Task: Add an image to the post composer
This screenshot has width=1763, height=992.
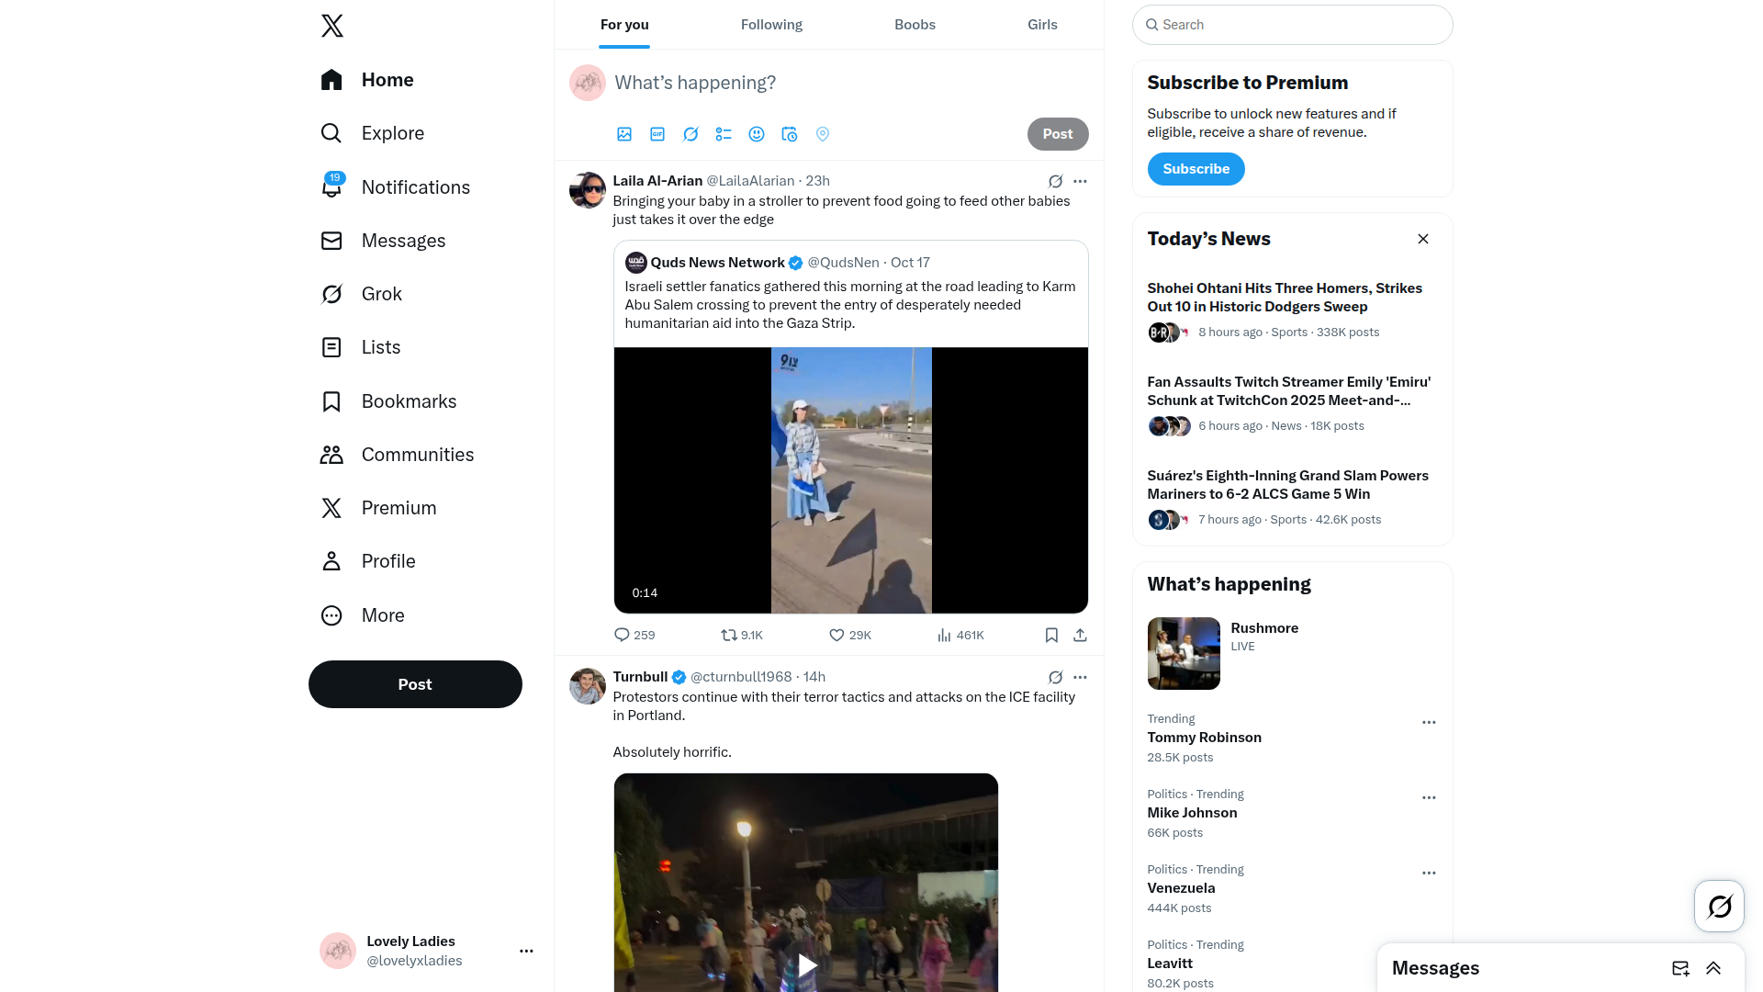Action: tap(624, 134)
